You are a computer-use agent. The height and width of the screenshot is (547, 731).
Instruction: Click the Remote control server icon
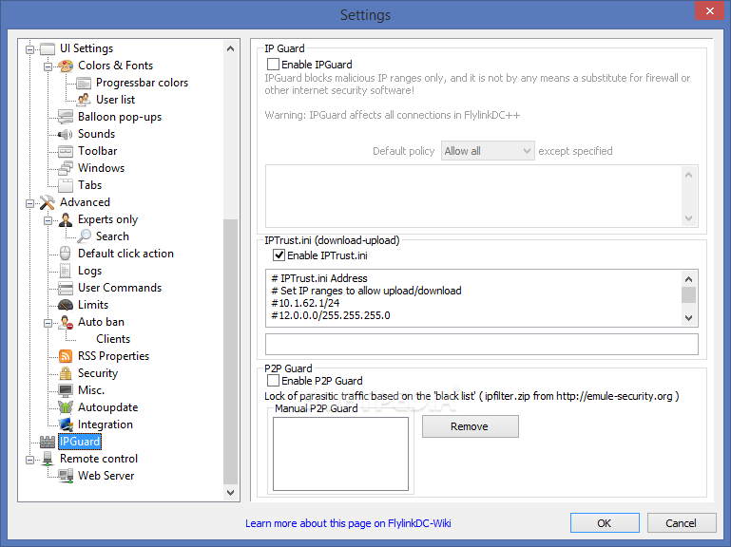tap(48, 459)
